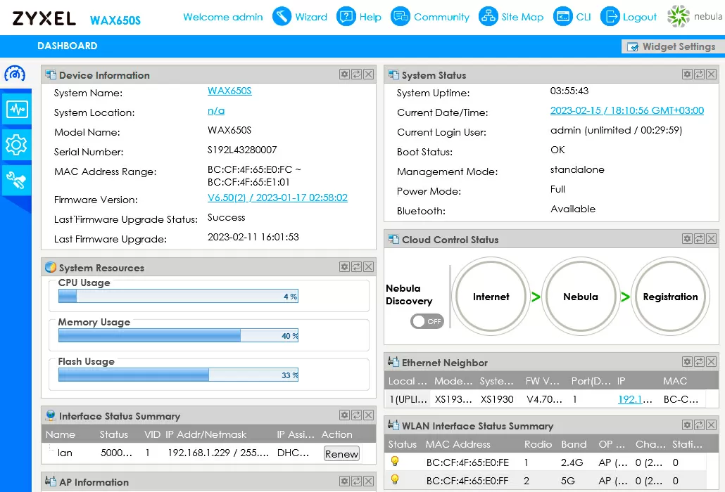The width and height of the screenshot is (725, 492).
Task: Click Renew button for lan interface
Action: [341, 453]
